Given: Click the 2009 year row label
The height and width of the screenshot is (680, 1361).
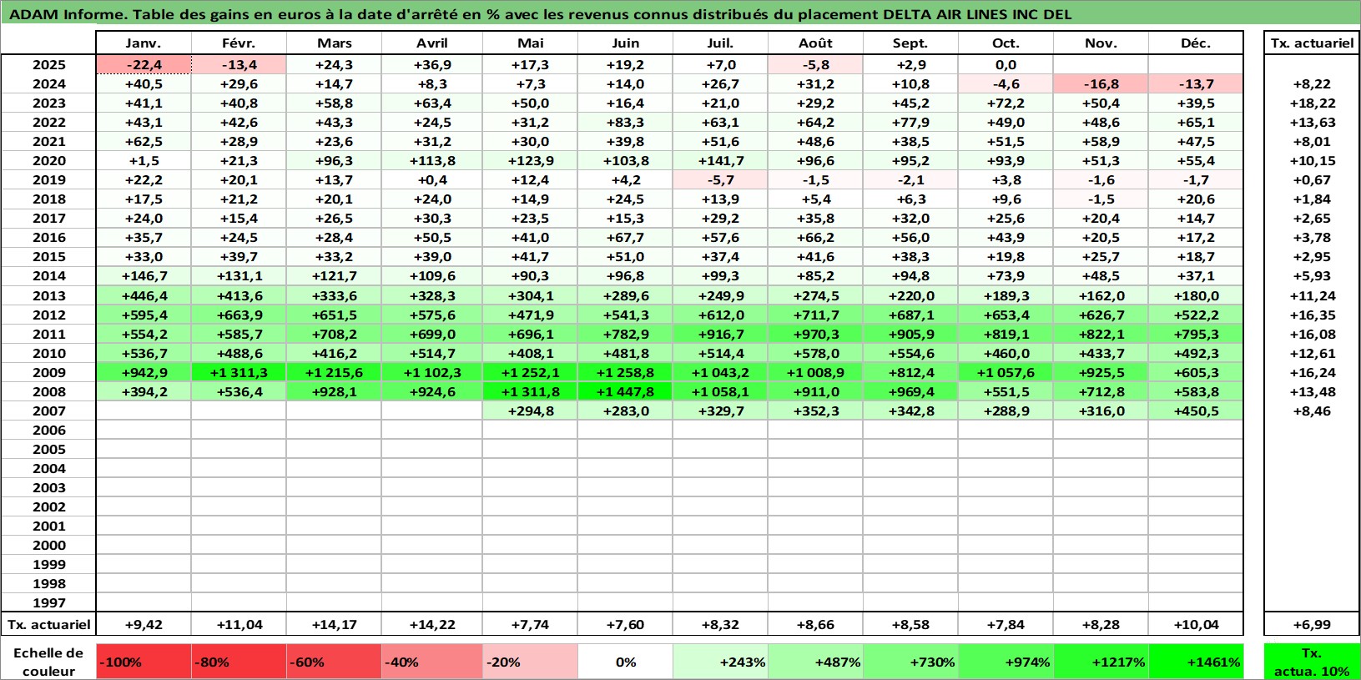Looking at the screenshot, I should 48,373.
